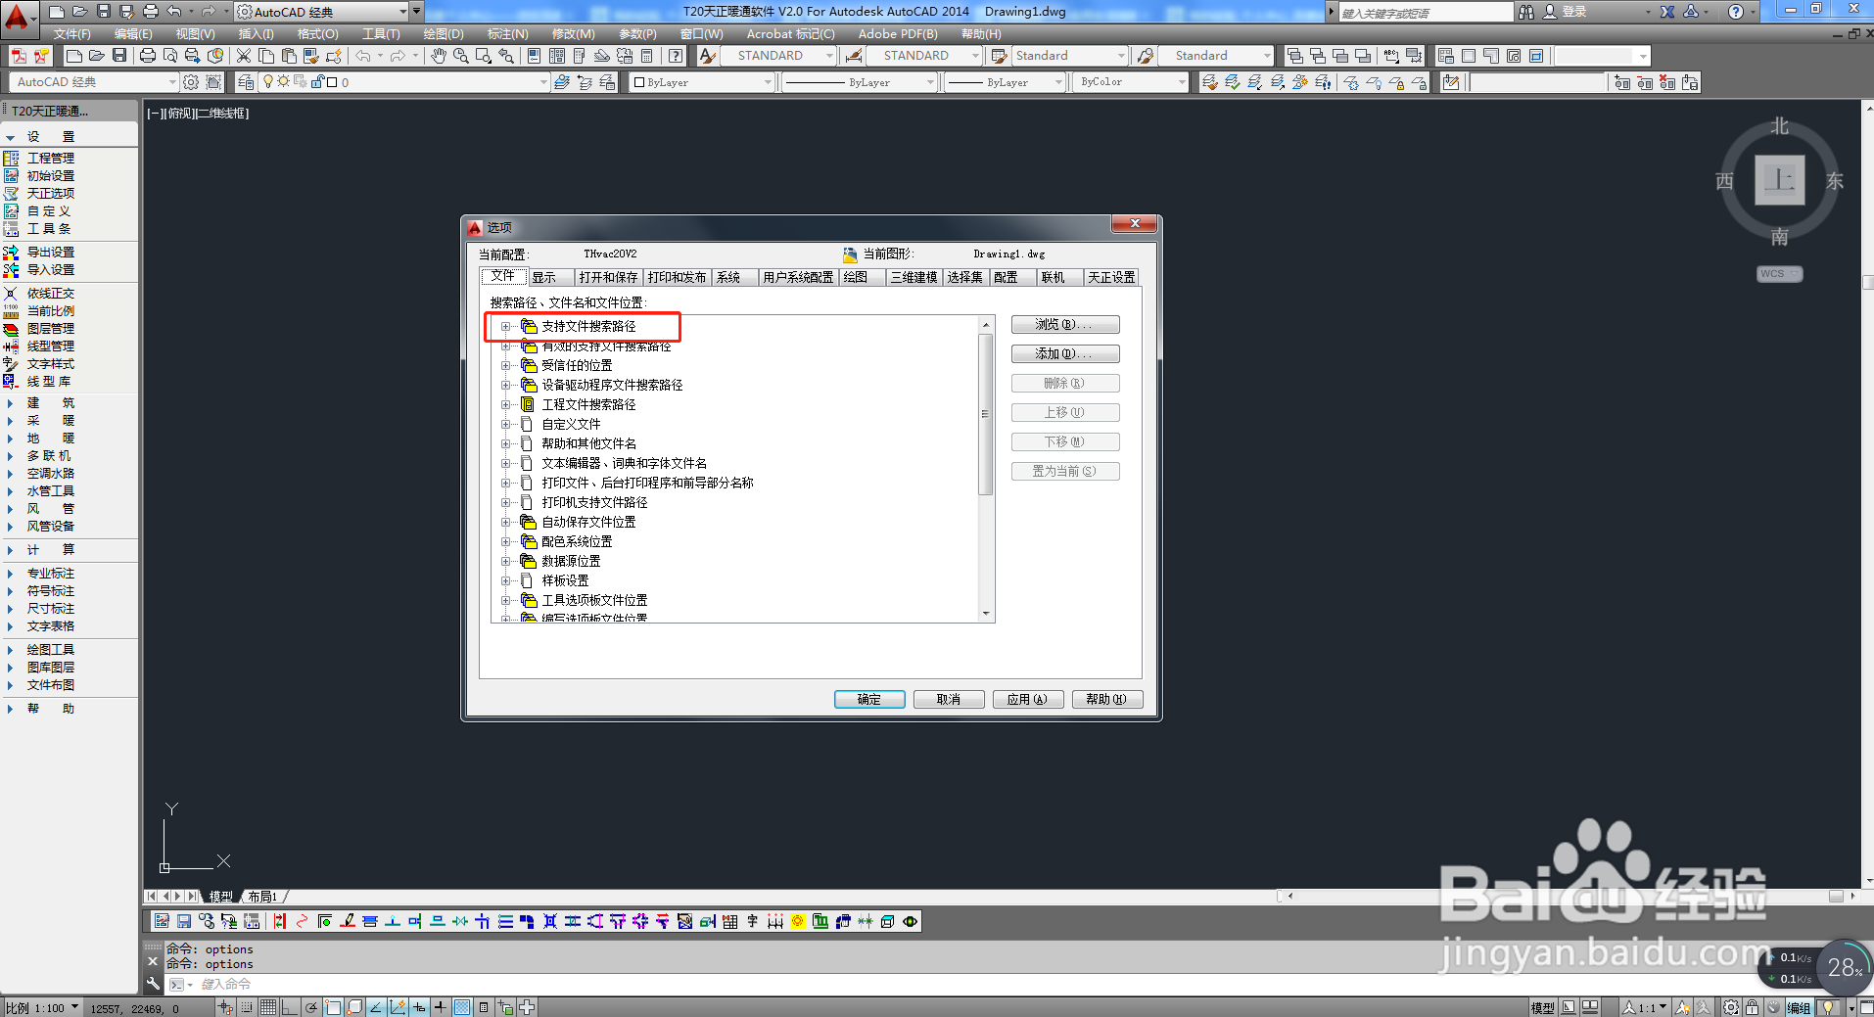Expand the 支持文件搜索路径 tree node

tap(505, 326)
